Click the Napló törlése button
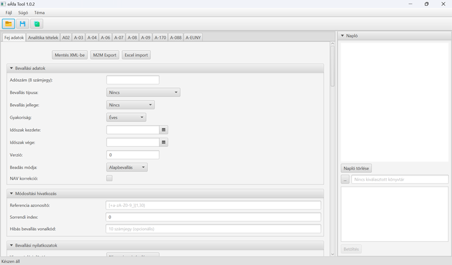 pyautogui.click(x=357, y=169)
